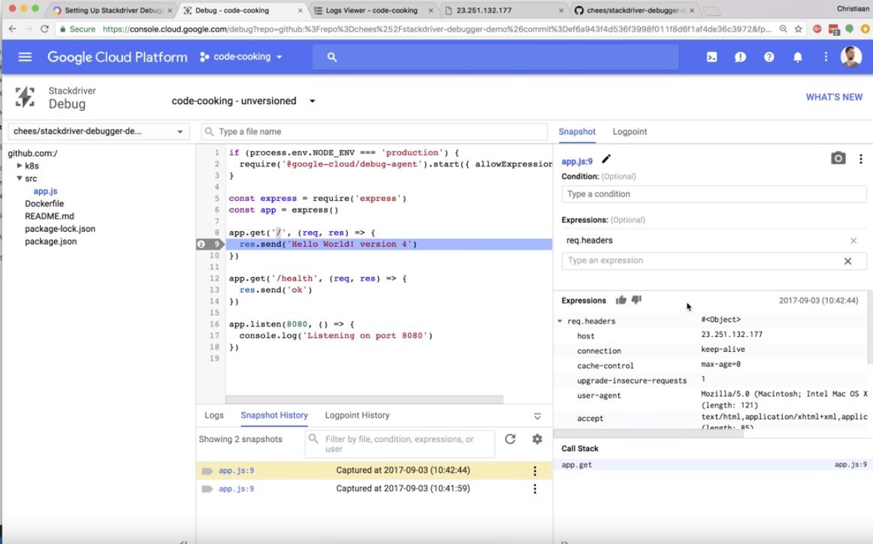Click the app.js:9 link in snapshot panel
873x544 pixels.
point(577,161)
